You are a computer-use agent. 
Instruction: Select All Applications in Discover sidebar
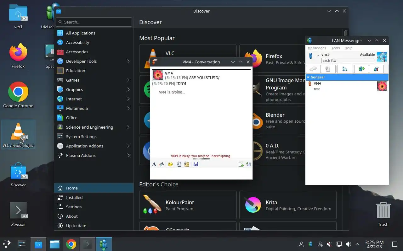point(94,33)
